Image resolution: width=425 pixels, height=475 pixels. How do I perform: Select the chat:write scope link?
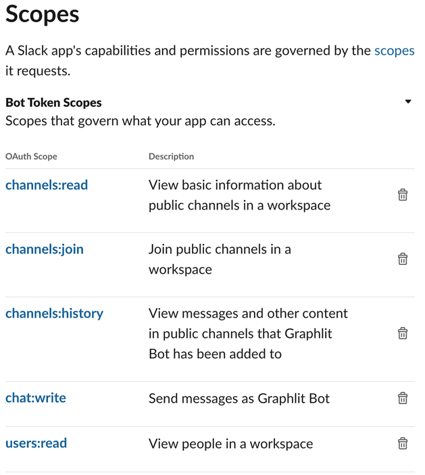point(36,397)
